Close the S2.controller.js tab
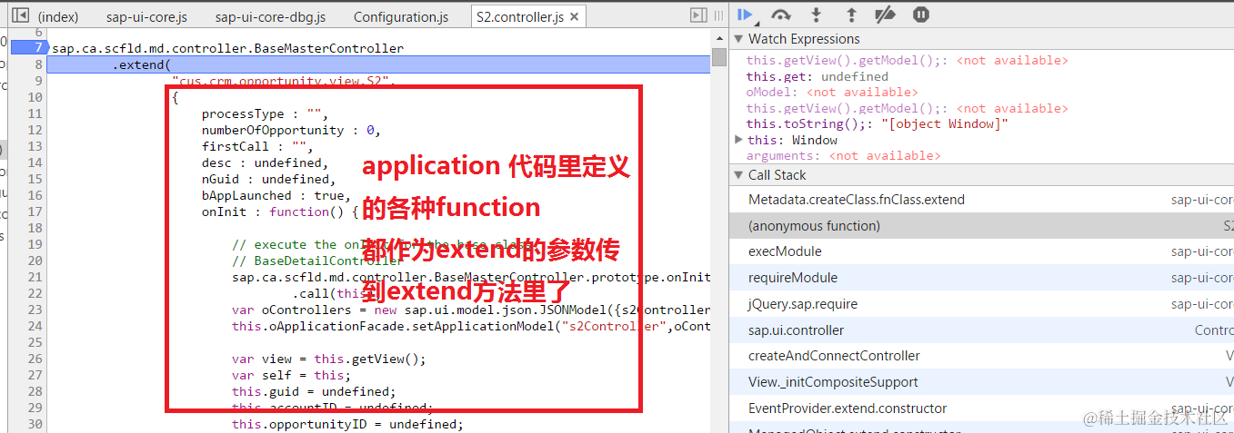 click(x=575, y=17)
